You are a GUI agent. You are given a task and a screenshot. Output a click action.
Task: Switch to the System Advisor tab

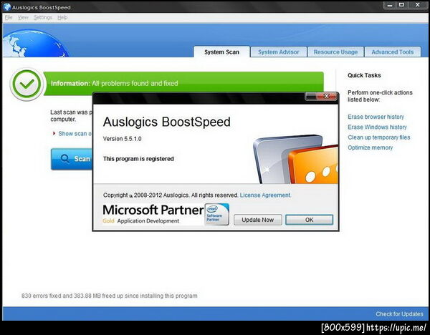(278, 52)
